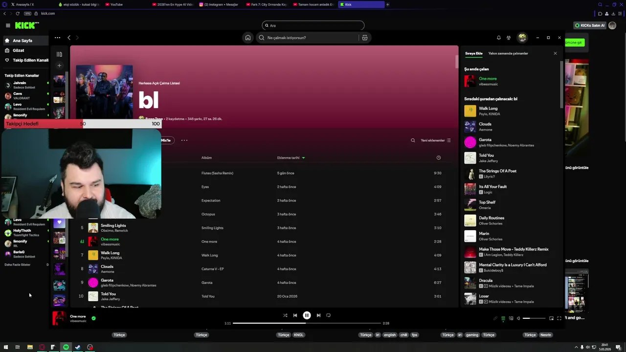The height and width of the screenshot is (352, 626).
Task: Expand Daha Fazla Göster in sidebar
Action: 18,264
